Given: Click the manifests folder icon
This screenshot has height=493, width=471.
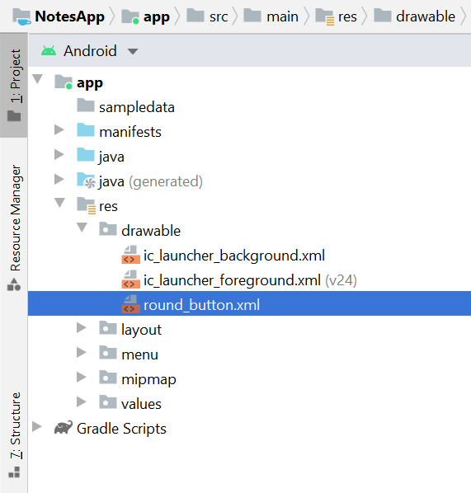Looking at the screenshot, I should (86, 130).
